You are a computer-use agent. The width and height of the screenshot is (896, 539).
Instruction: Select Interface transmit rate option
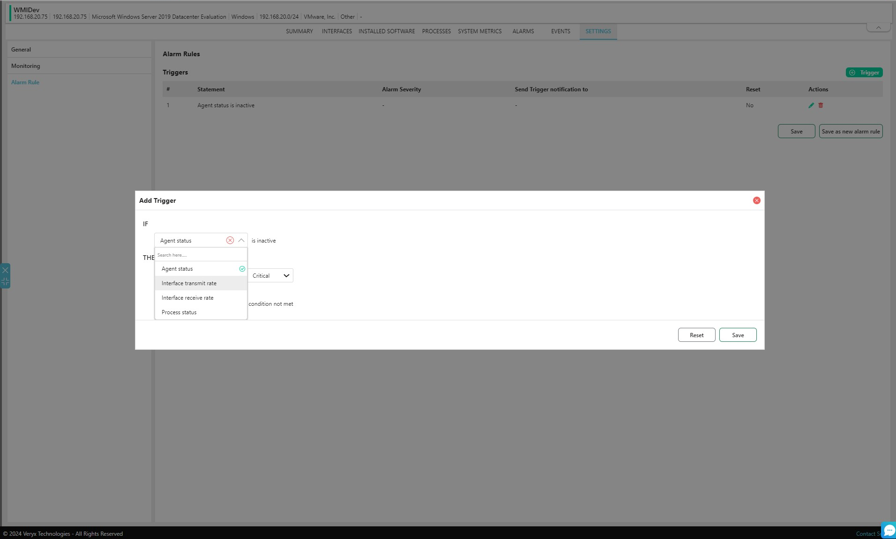point(189,283)
